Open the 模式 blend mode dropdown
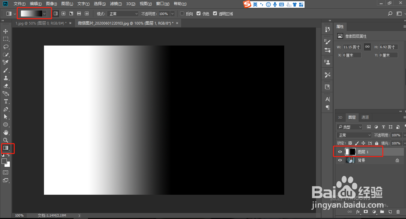This screenshot has width=406, height=219. [123, 13]
